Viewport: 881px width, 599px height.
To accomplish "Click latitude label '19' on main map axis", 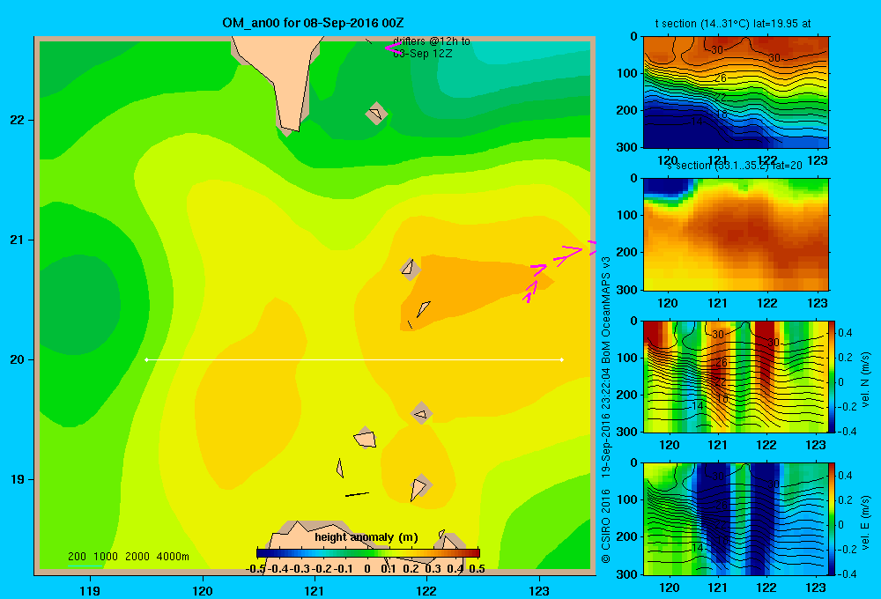I will click(18, 479).
